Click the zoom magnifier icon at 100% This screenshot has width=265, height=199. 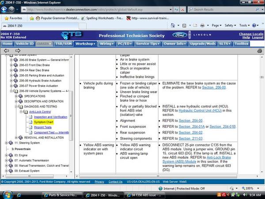[243, 188]
